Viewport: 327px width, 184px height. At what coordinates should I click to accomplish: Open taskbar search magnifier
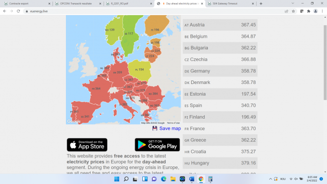tap(126, 179)
